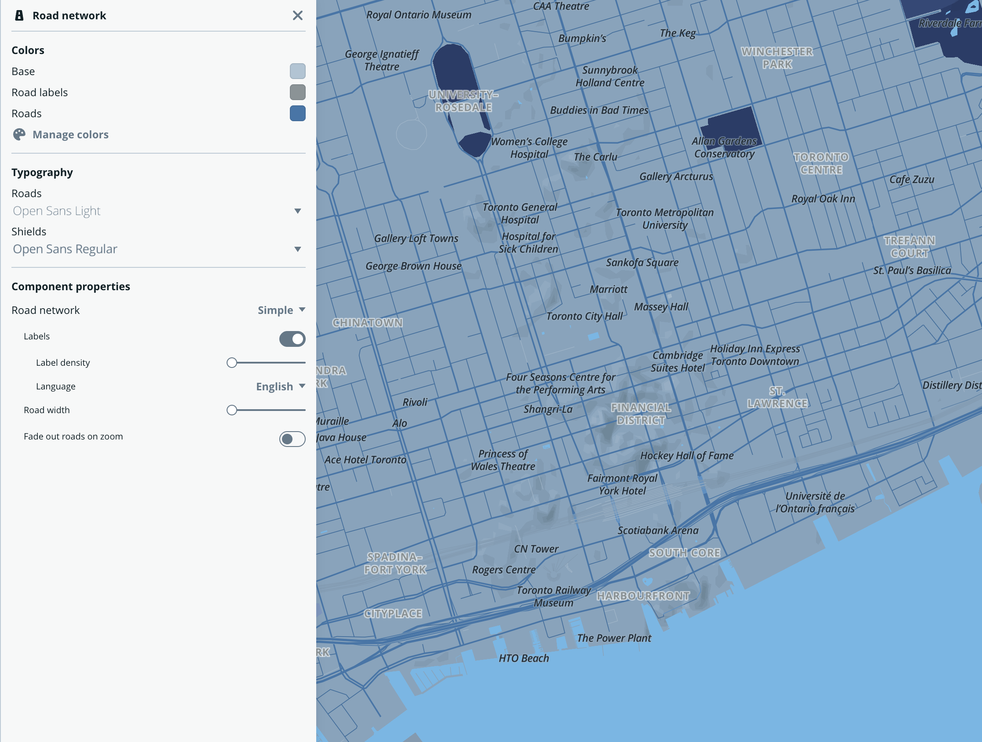Select the Base color swatch
982x742 pixels.
click(x=297, y=71)
